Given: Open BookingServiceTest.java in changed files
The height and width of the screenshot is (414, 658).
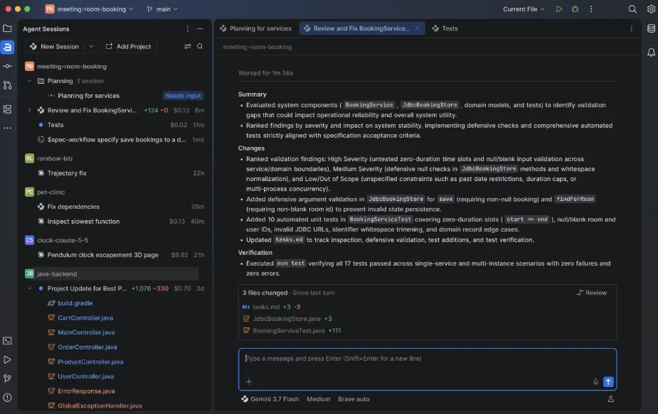Looking at the screenshot, I should [x=288, y=331].
